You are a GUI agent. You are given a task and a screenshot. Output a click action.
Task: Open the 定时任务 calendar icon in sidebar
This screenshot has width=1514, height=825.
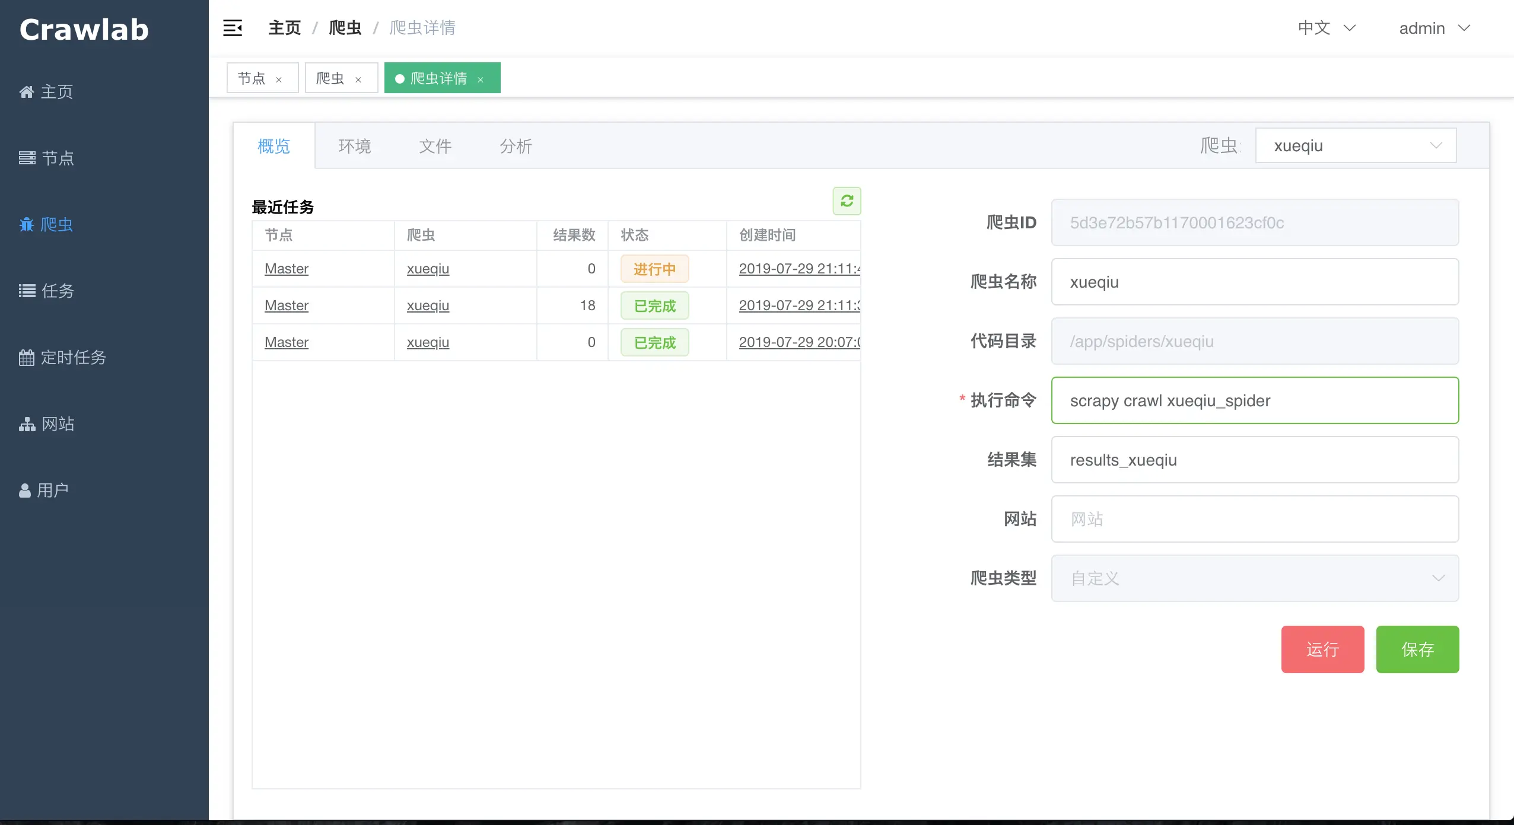click(27, 358)
